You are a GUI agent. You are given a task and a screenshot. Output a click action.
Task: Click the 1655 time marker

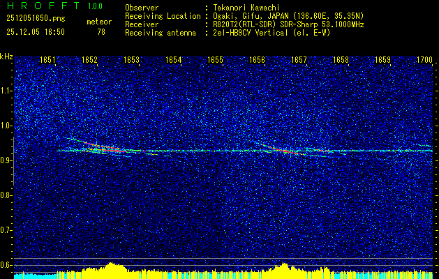[215, 60]
